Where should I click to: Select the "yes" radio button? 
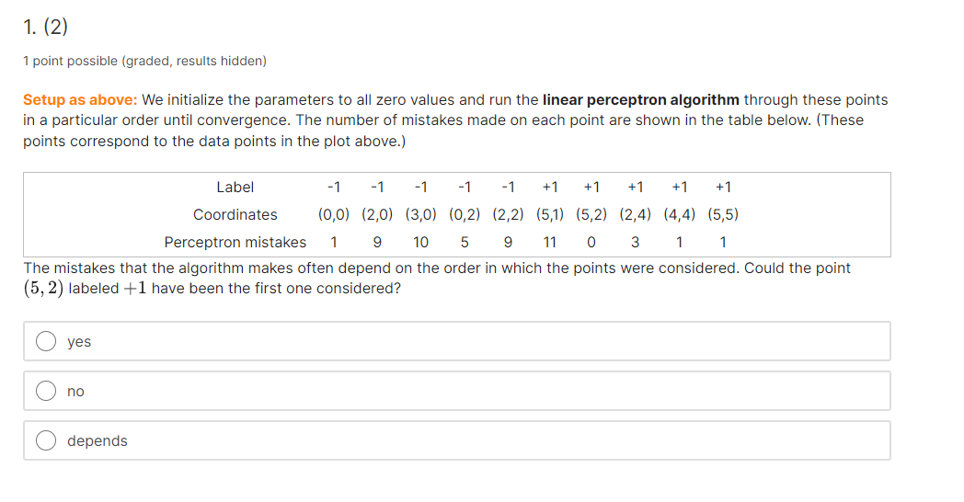(x=46, y=341)
